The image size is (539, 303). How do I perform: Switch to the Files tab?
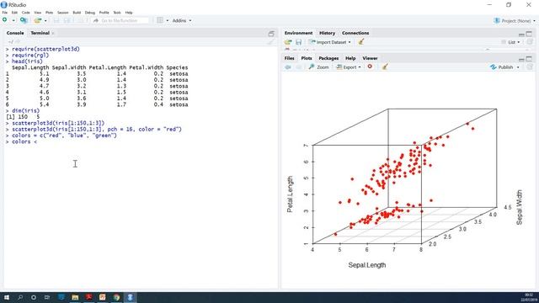(x=290, y=58)
